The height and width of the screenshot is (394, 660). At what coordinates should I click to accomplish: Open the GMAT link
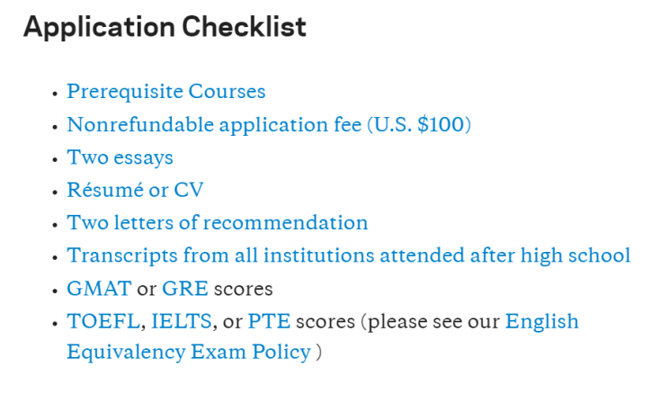[99, 289]
